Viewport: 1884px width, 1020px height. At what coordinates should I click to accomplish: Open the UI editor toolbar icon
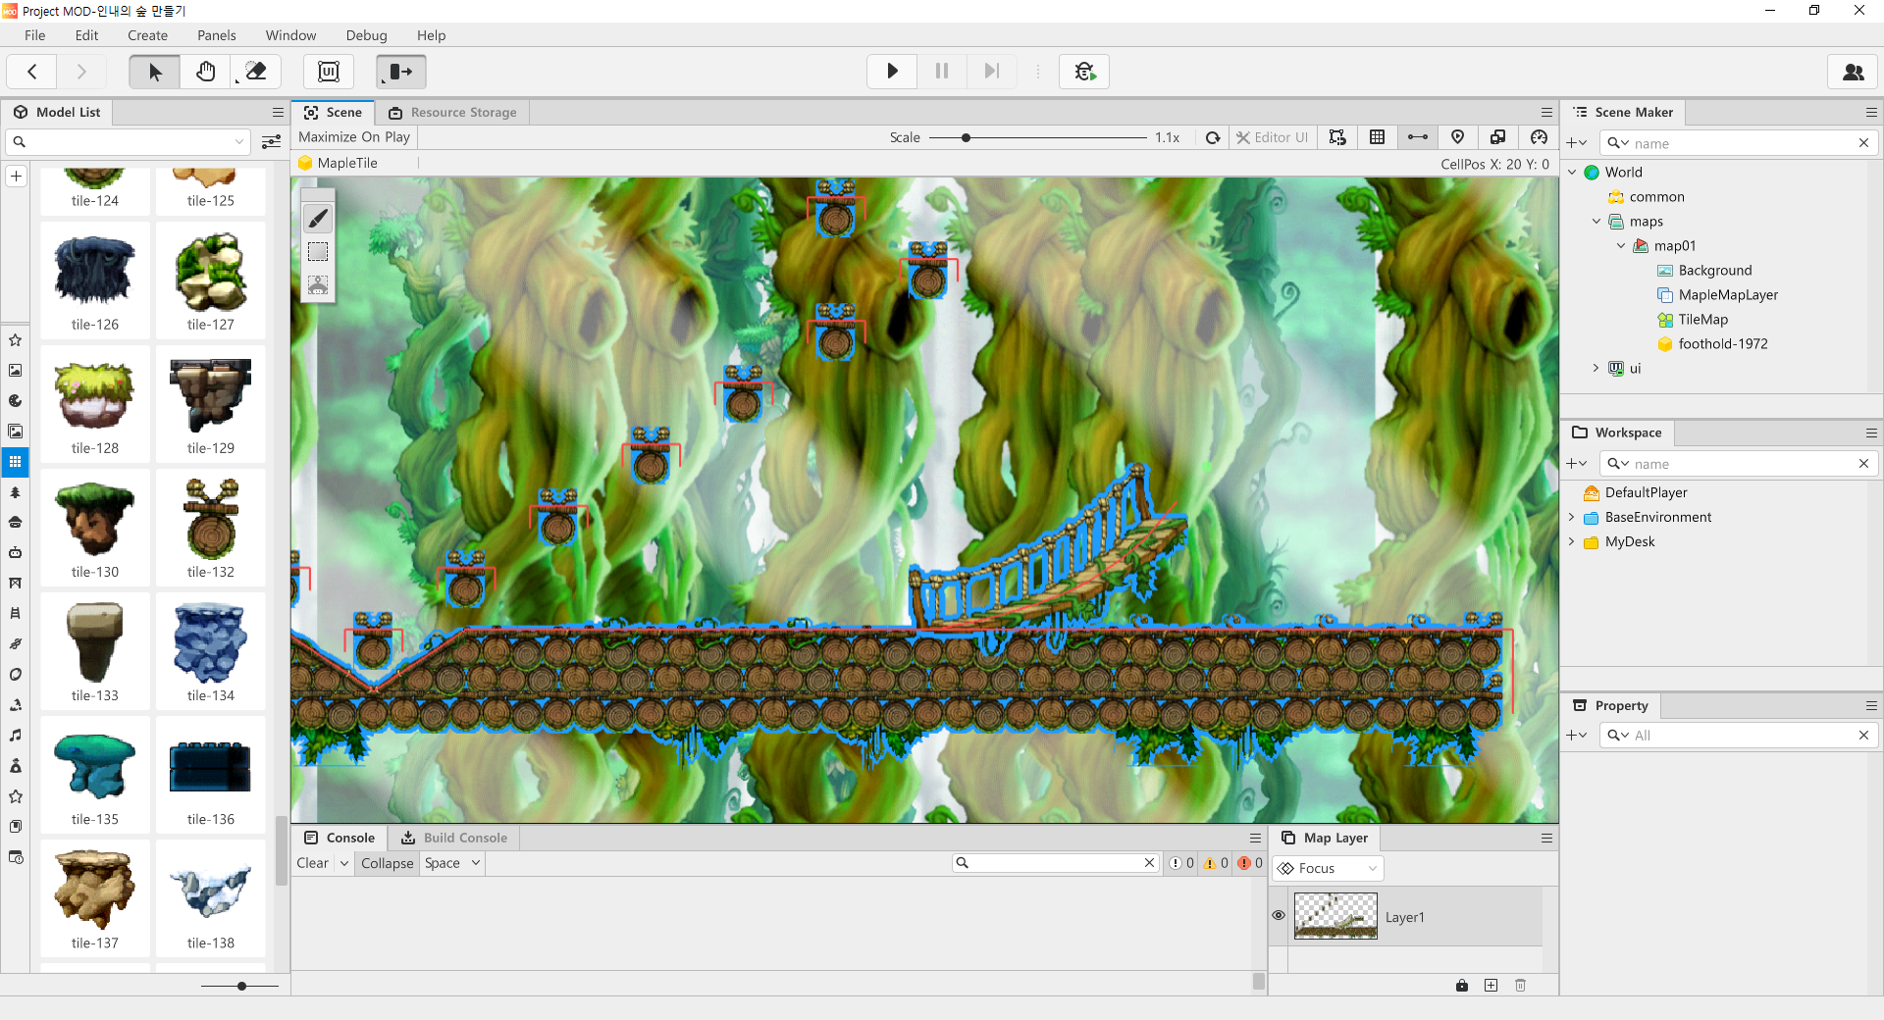coord(329,72)
